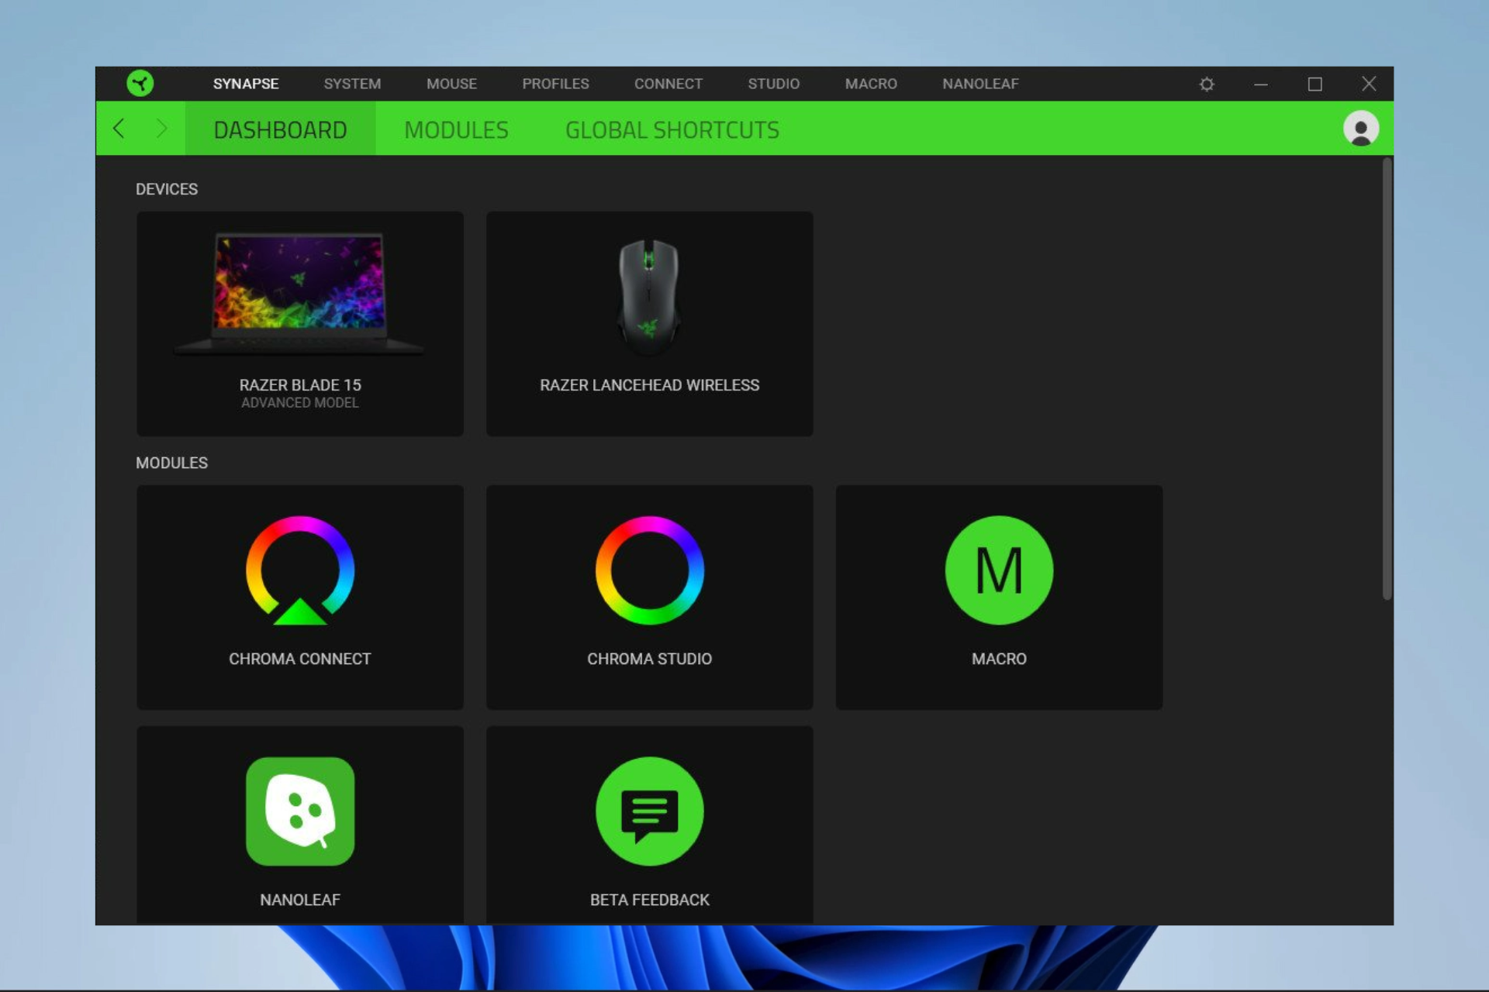
Task: Switch to the Connect top tab
Action: point(668,84)
